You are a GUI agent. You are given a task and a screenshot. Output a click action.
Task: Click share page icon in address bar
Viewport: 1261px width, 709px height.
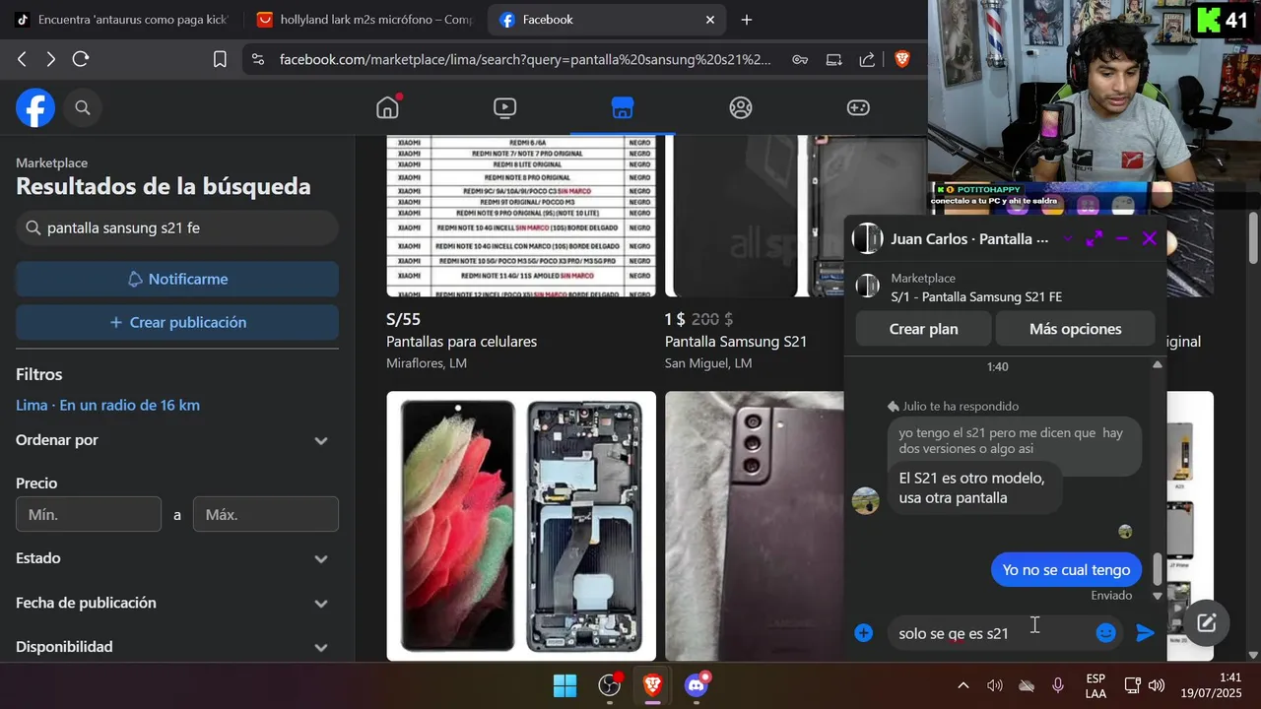coord(867,59)
